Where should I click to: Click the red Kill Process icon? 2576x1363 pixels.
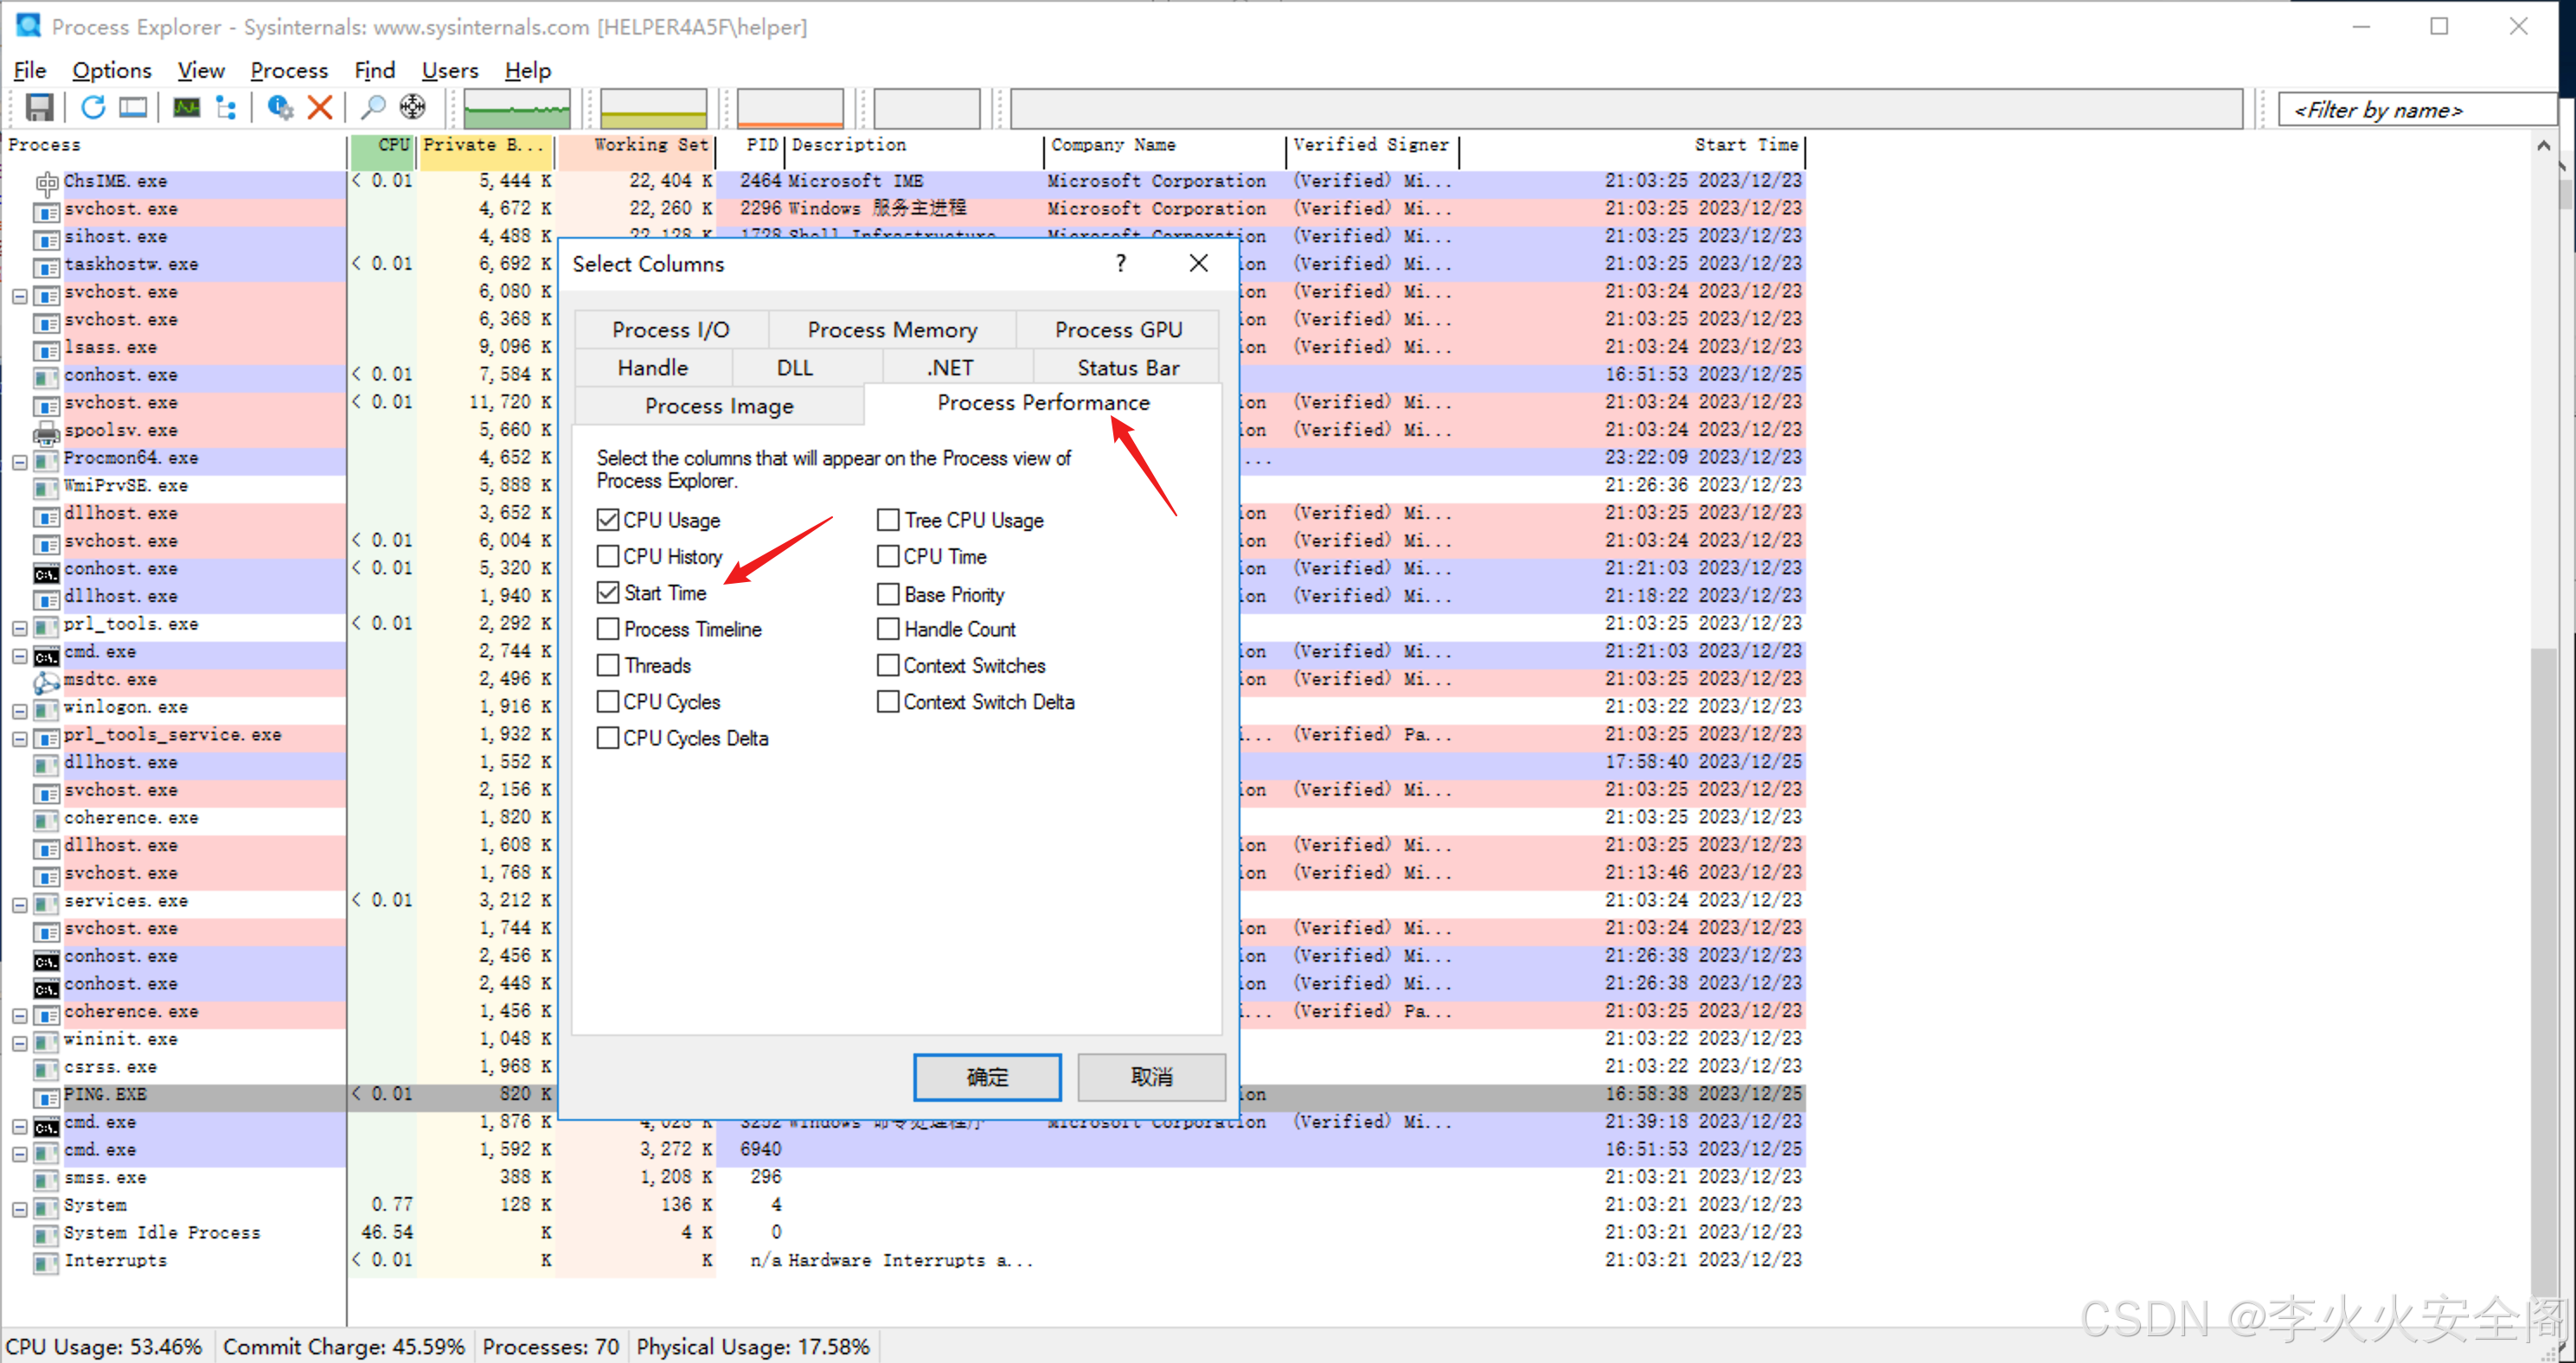pyautogui.click(x=320, y=107)
